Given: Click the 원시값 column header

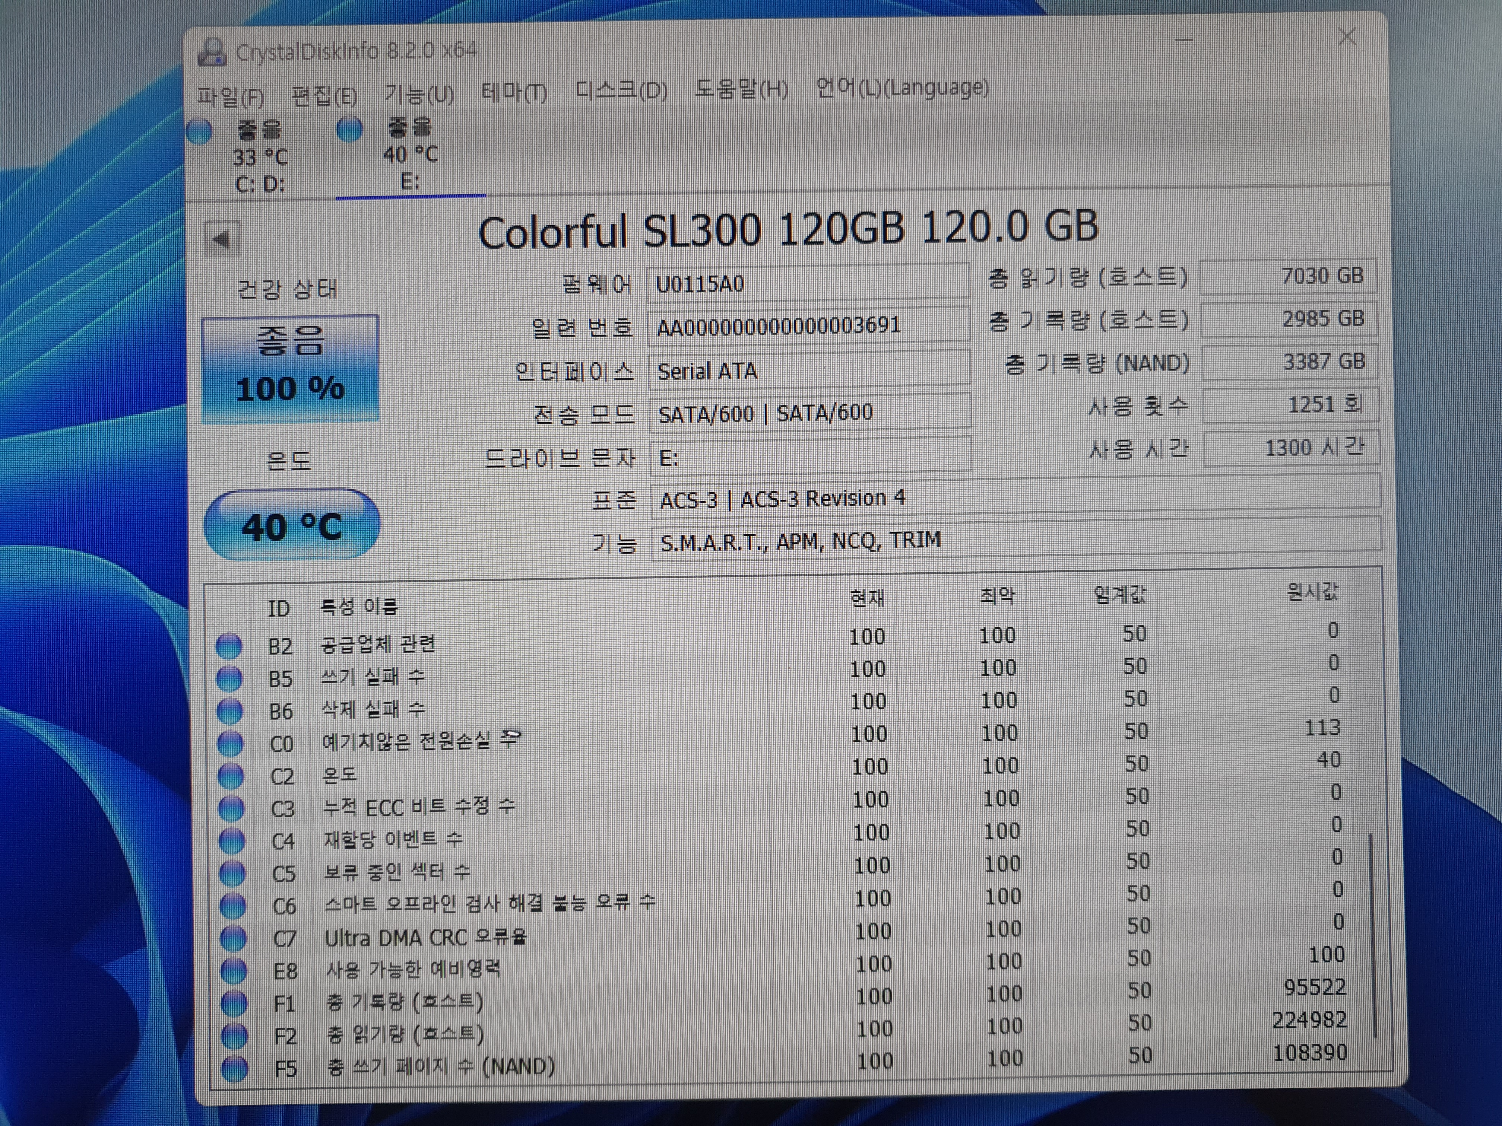Looking at the screenshot, I should [1312, 592].
